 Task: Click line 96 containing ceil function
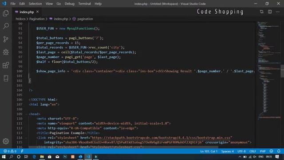(86, 52)
